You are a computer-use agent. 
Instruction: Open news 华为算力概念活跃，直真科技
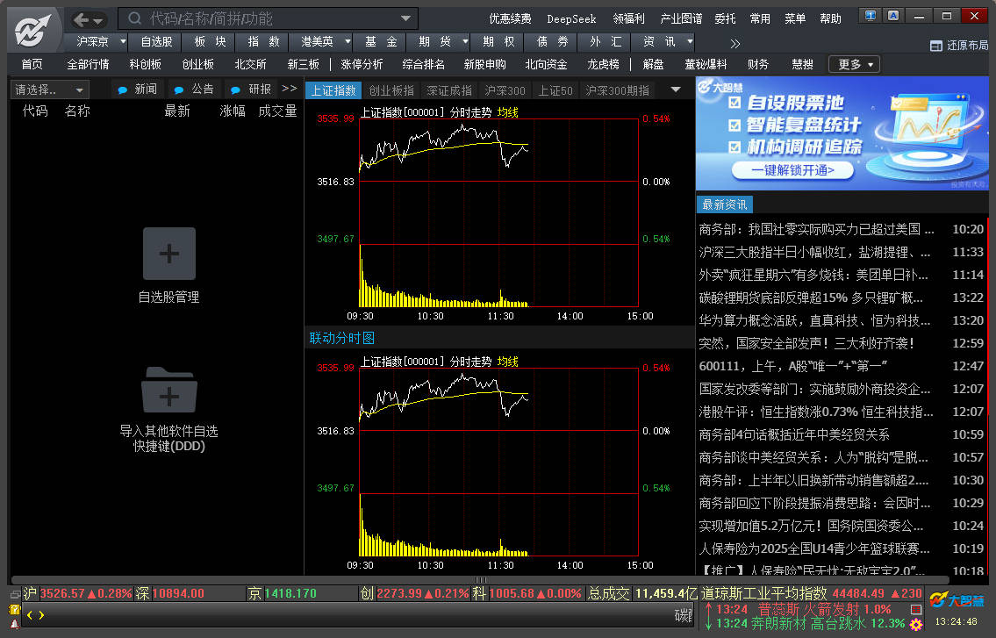point(815,320)
